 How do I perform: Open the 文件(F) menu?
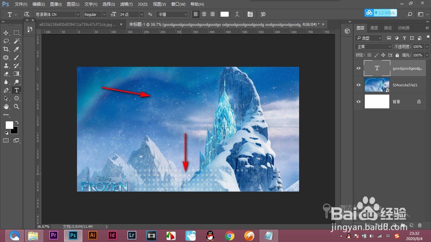tap(21, 4)
